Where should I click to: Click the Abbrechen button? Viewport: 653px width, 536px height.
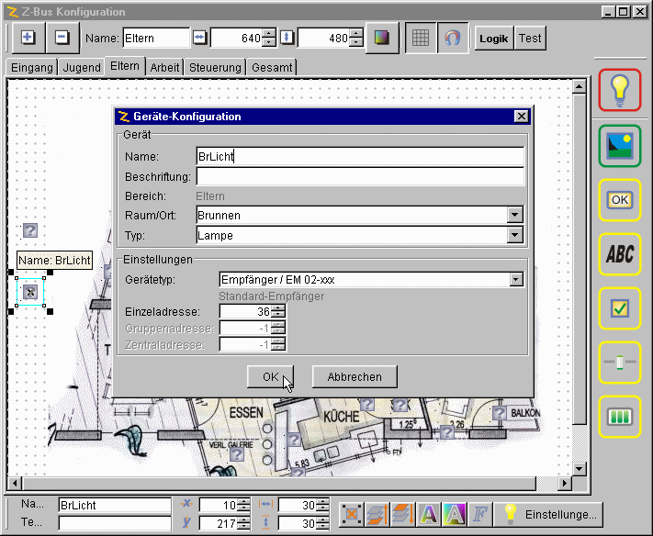click(355, 376)
